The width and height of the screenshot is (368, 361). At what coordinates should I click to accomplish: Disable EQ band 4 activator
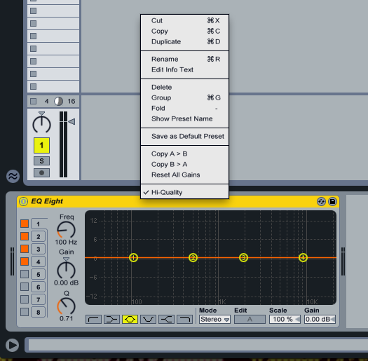coord(25,261)
